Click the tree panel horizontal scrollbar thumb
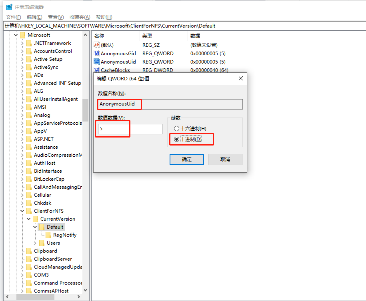The height and width of the screenshot is (301, 366). pos(35,297)
